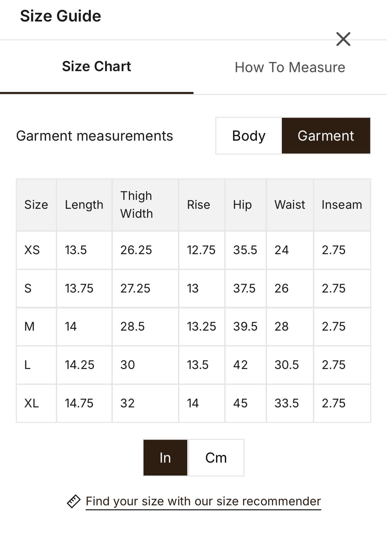The width and height of the screenshot is (387, 553).
Task: Click the L row waist value 30.5
Action: pos(286,365)
